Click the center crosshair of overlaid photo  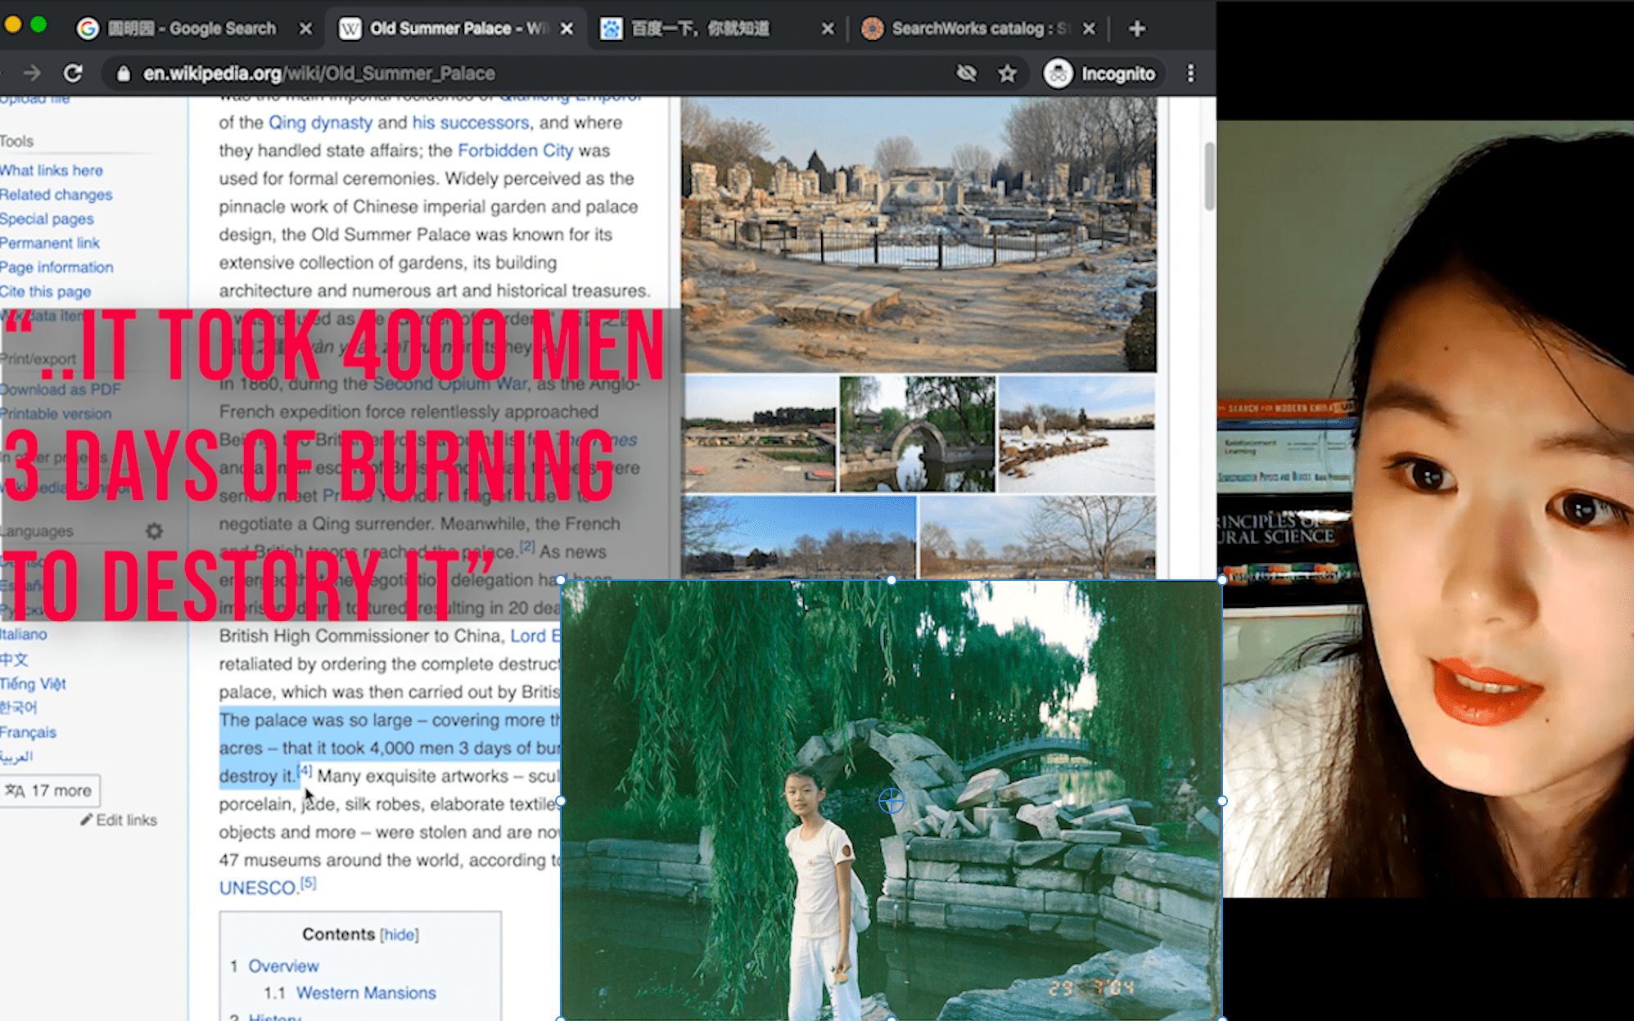(x=891, y=800)
